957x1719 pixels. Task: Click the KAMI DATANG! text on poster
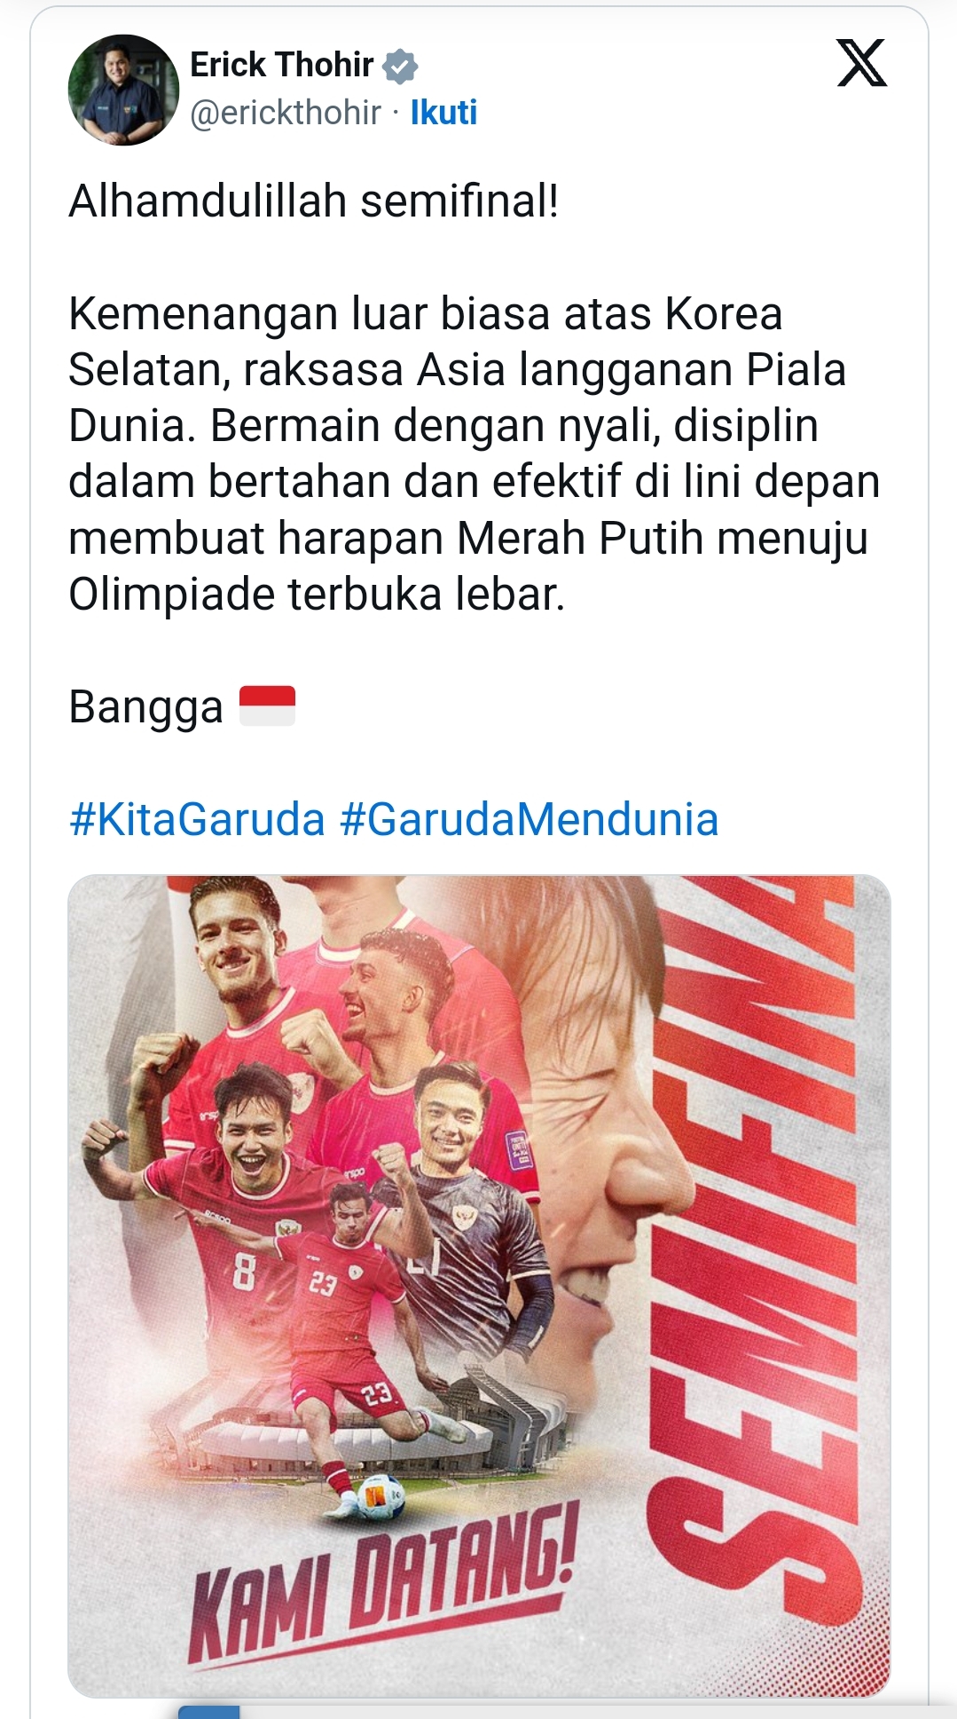pos(384,1585)
